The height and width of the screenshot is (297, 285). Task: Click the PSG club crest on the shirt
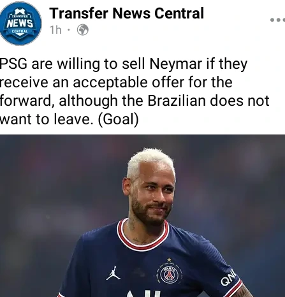169,275
